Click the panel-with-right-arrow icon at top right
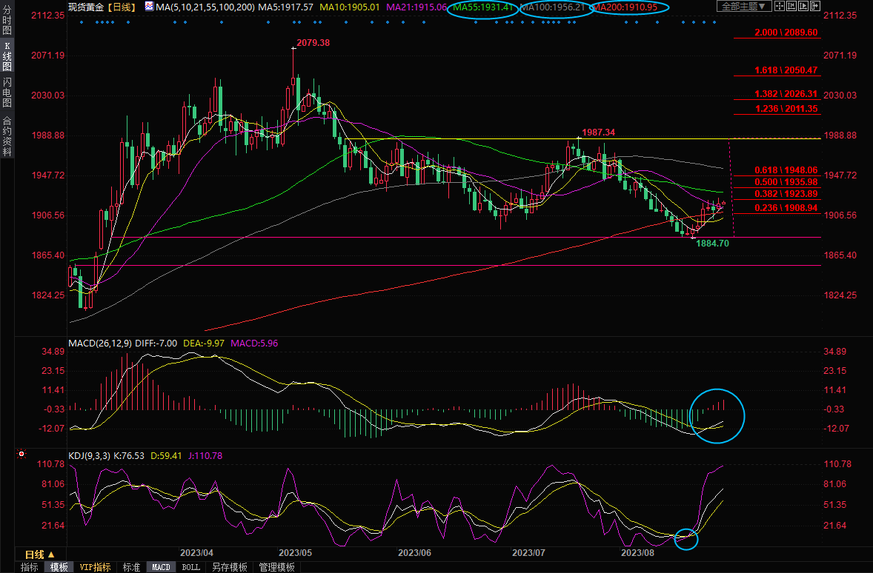The height and width of the screenshot is (573, 873). pos(814,7)
